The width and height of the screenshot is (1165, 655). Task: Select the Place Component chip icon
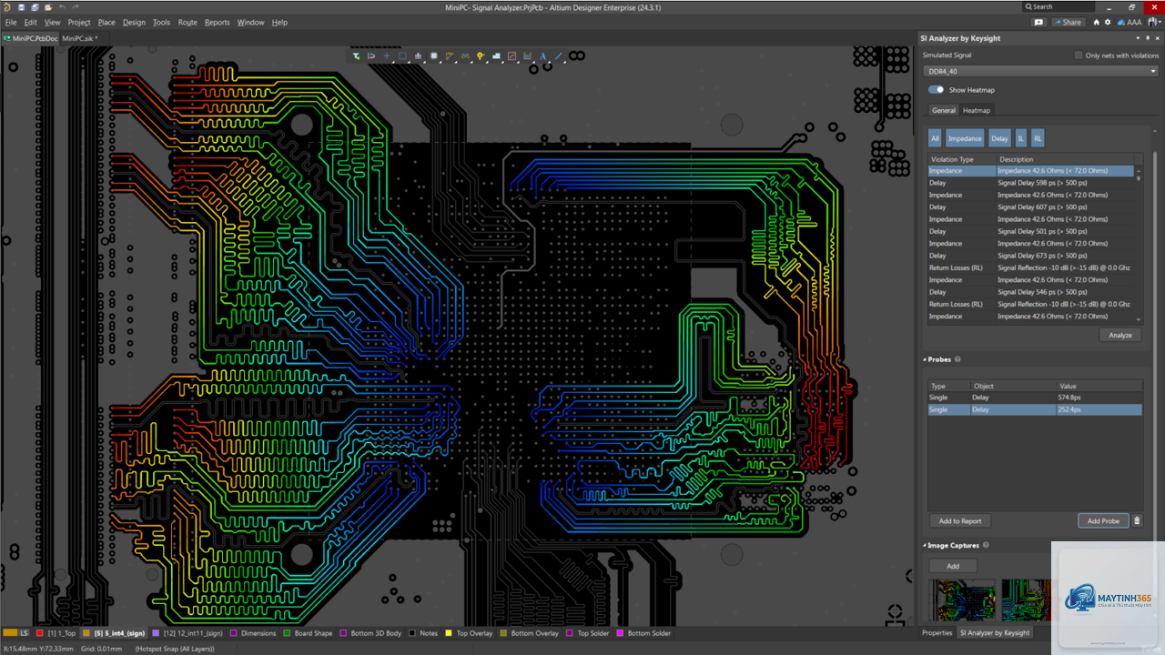coord(434,55)
